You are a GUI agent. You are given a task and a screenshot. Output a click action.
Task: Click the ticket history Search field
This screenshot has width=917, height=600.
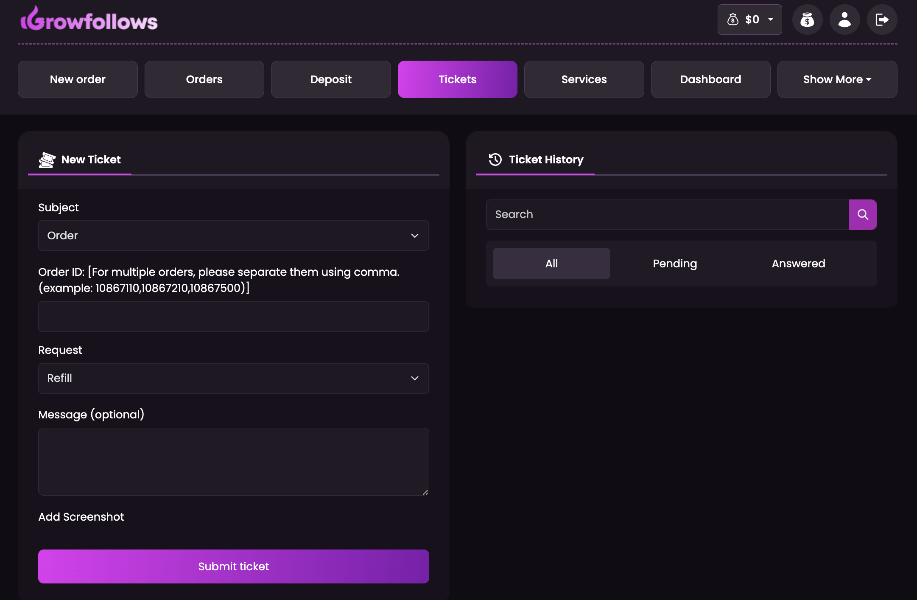click(x=668, y=215)
